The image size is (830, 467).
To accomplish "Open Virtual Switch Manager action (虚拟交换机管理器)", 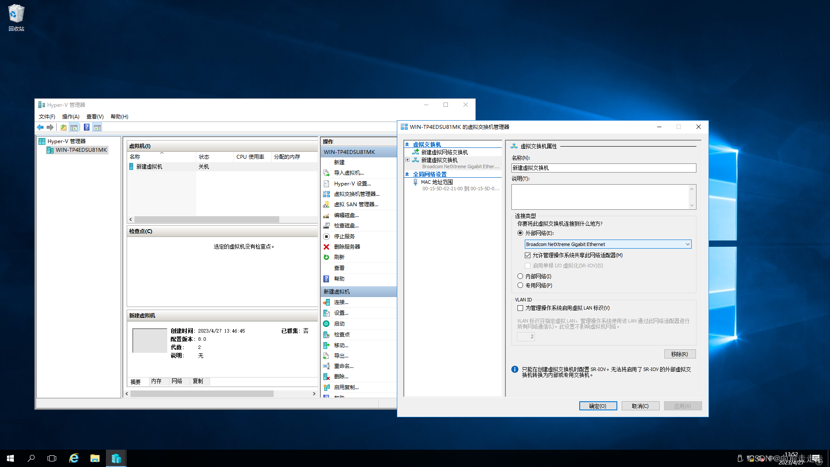I will tap(356, 194).
